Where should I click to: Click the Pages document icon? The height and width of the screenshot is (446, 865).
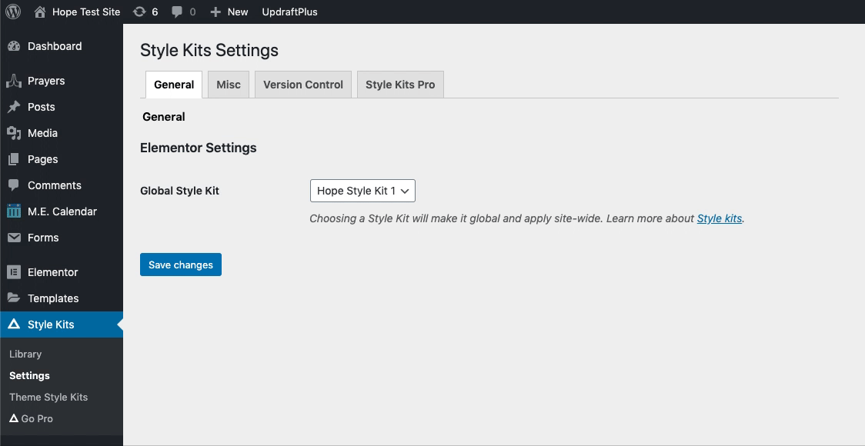(x=14, y=159)
